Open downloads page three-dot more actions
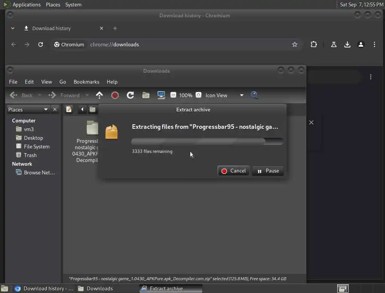 point(371,77)
